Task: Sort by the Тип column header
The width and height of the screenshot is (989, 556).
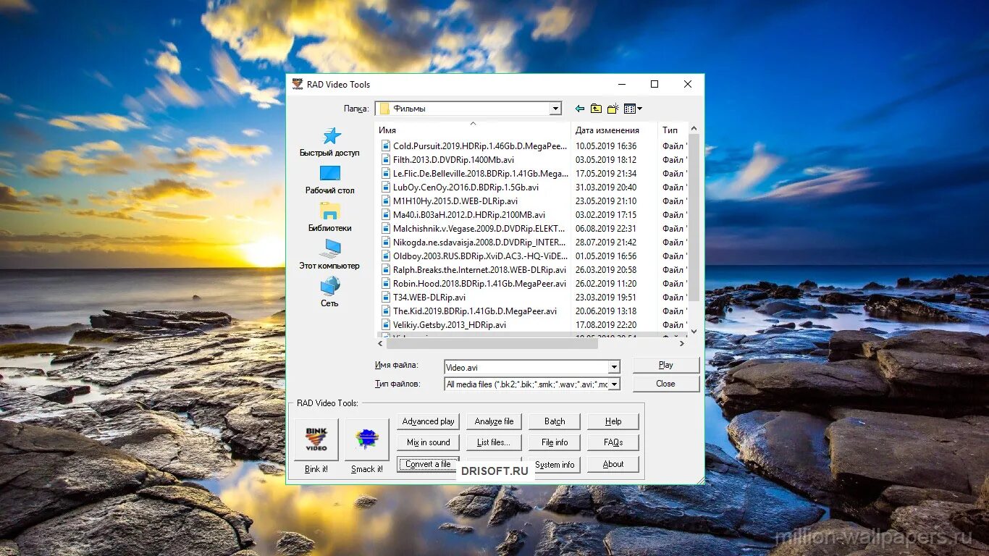Action: click(673, 130)
